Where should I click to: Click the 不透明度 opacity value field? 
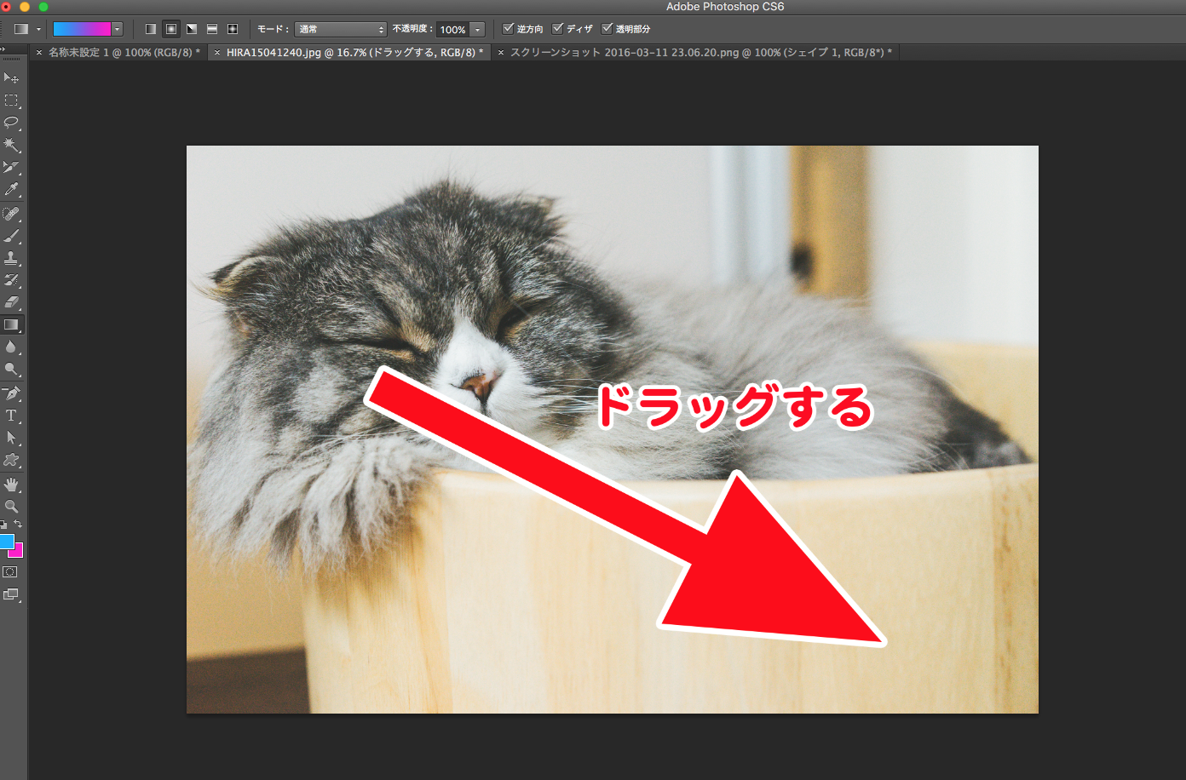point(452,30)
